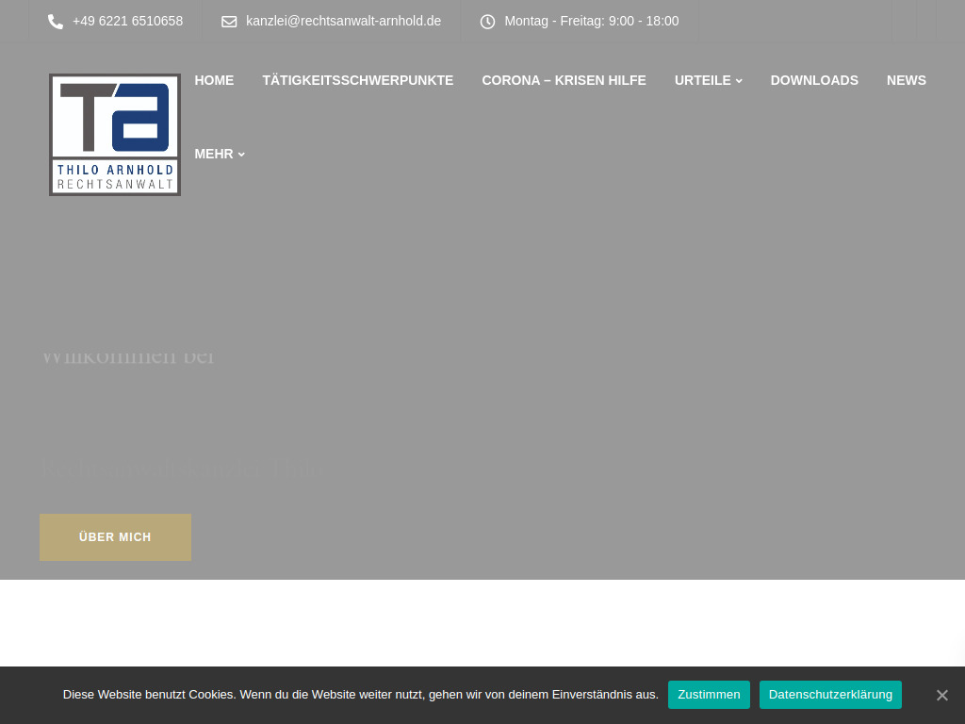Viewport: 965px width, 724px height.
Task: Click the Willkommen bei heading
Action: [128, 356]
